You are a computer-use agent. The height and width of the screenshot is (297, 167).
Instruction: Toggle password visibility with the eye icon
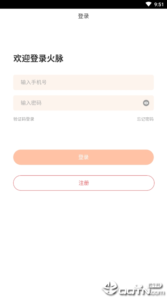(146, 103)
